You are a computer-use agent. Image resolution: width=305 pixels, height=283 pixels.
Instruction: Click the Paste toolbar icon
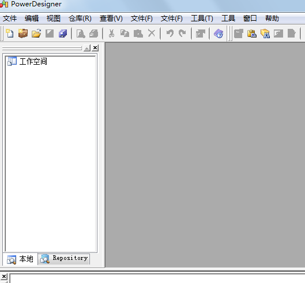coord(138,33)
